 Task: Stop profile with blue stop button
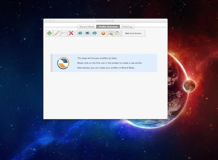(87, 33)
